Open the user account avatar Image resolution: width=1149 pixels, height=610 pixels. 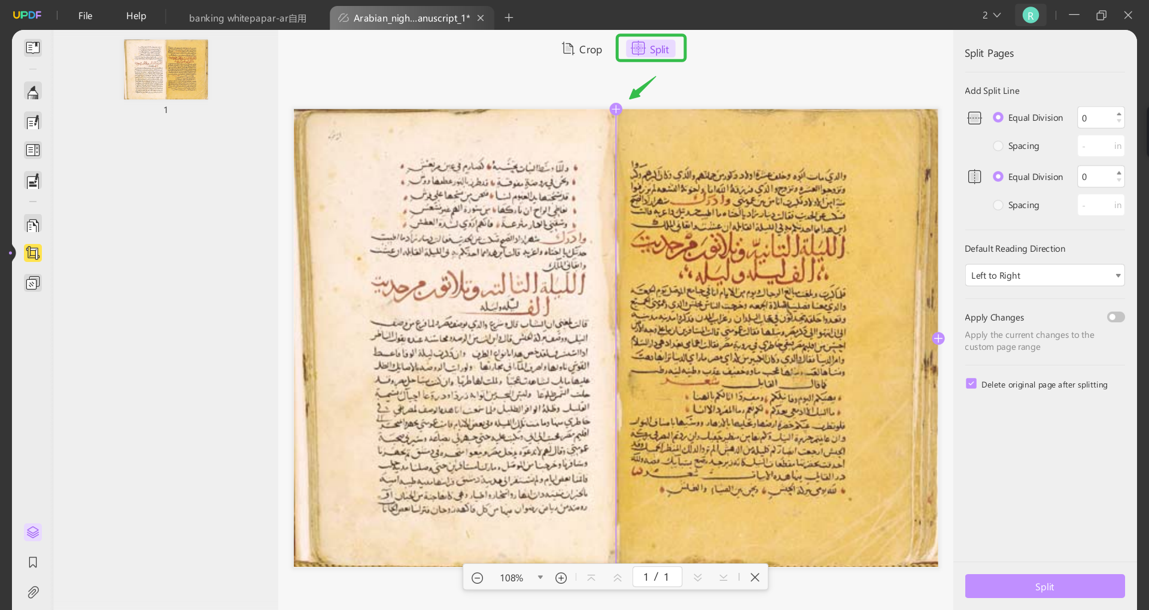tap(1031, 16)
